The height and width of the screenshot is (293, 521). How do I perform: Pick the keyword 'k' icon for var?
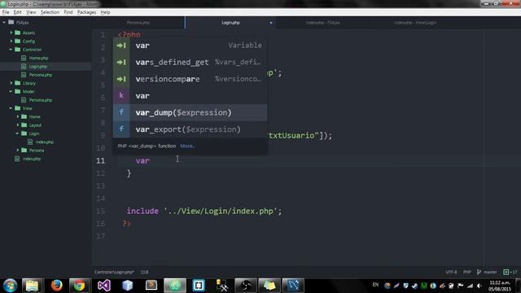pyautogui.click(x=121, y=96)
